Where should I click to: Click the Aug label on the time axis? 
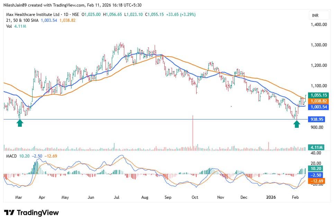145,197
